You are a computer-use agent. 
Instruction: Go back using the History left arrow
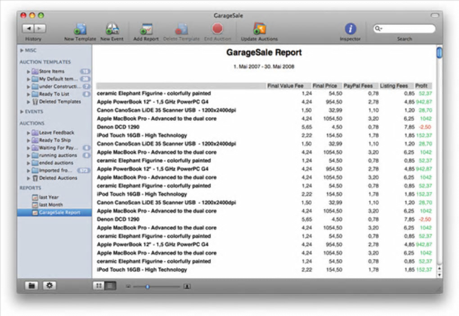28,28
